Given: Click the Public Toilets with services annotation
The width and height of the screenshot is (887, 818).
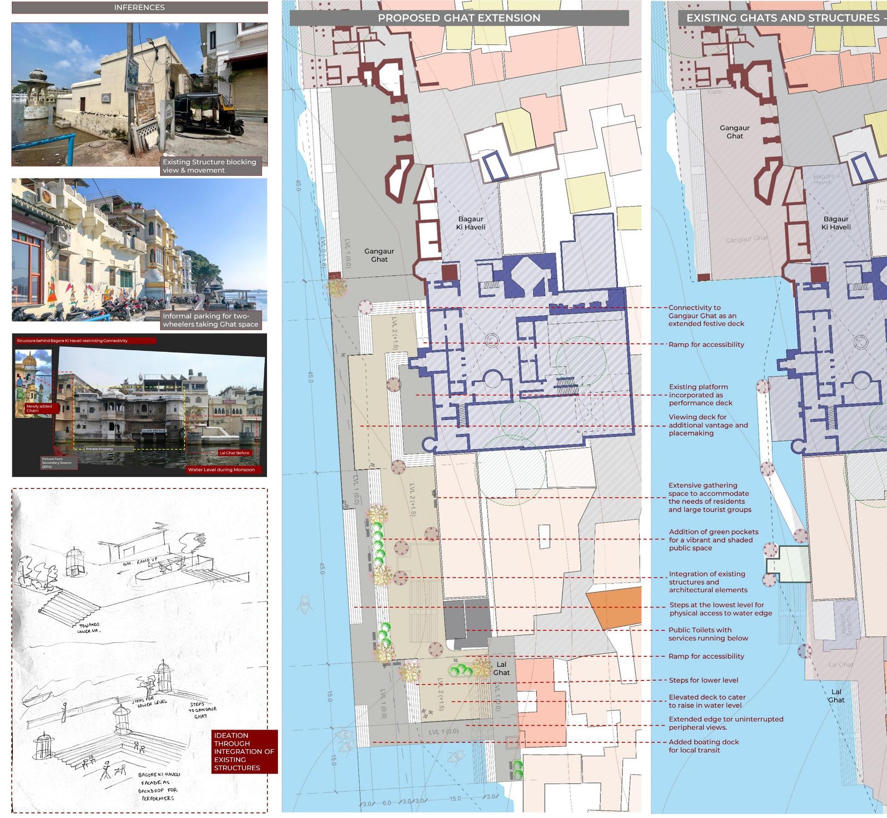Looking at the screenshot, I should [708, 634].
